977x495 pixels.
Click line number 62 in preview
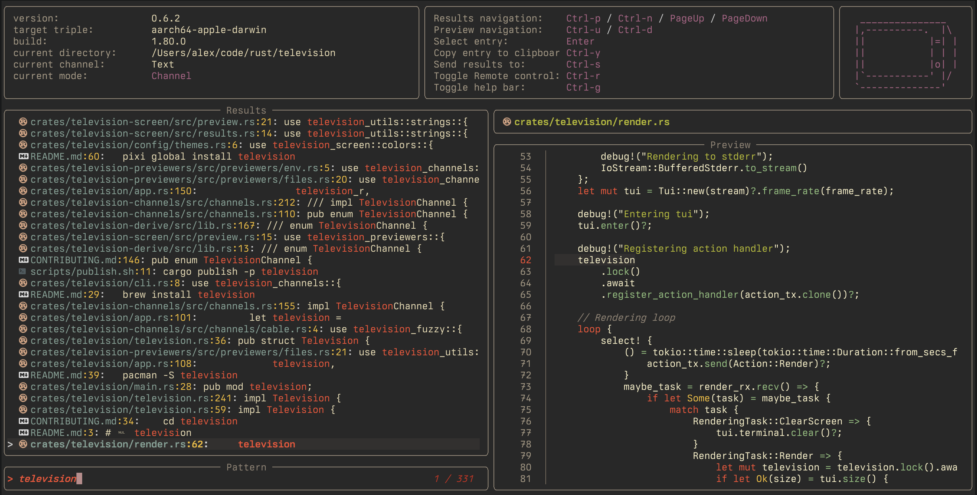point(525,260)
